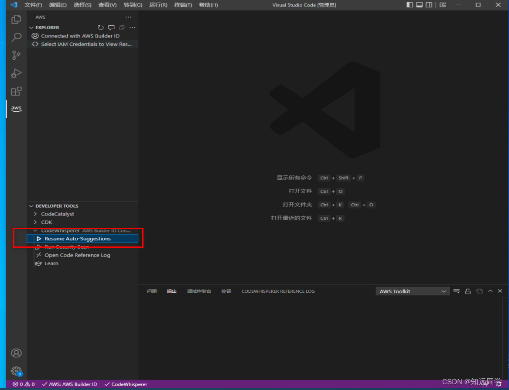
Task: Open the 查看(V) menu
Action: click(x=107, y=5)
